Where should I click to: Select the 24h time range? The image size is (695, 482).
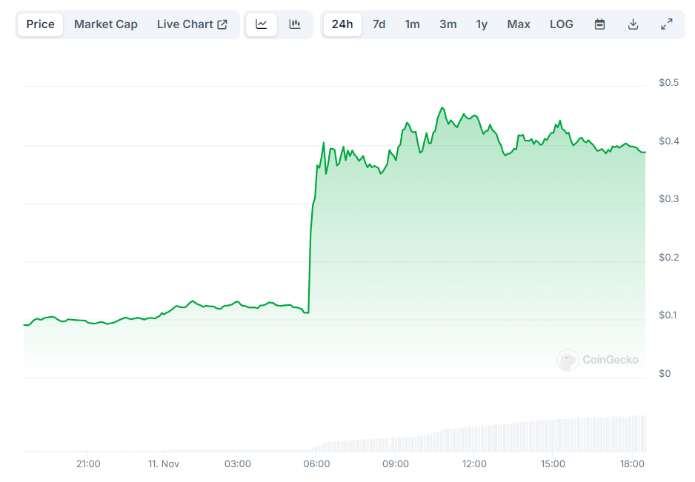tap(342, 24)
